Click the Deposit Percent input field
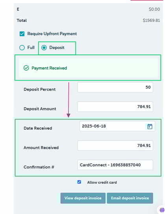 (x=115, y=87)
